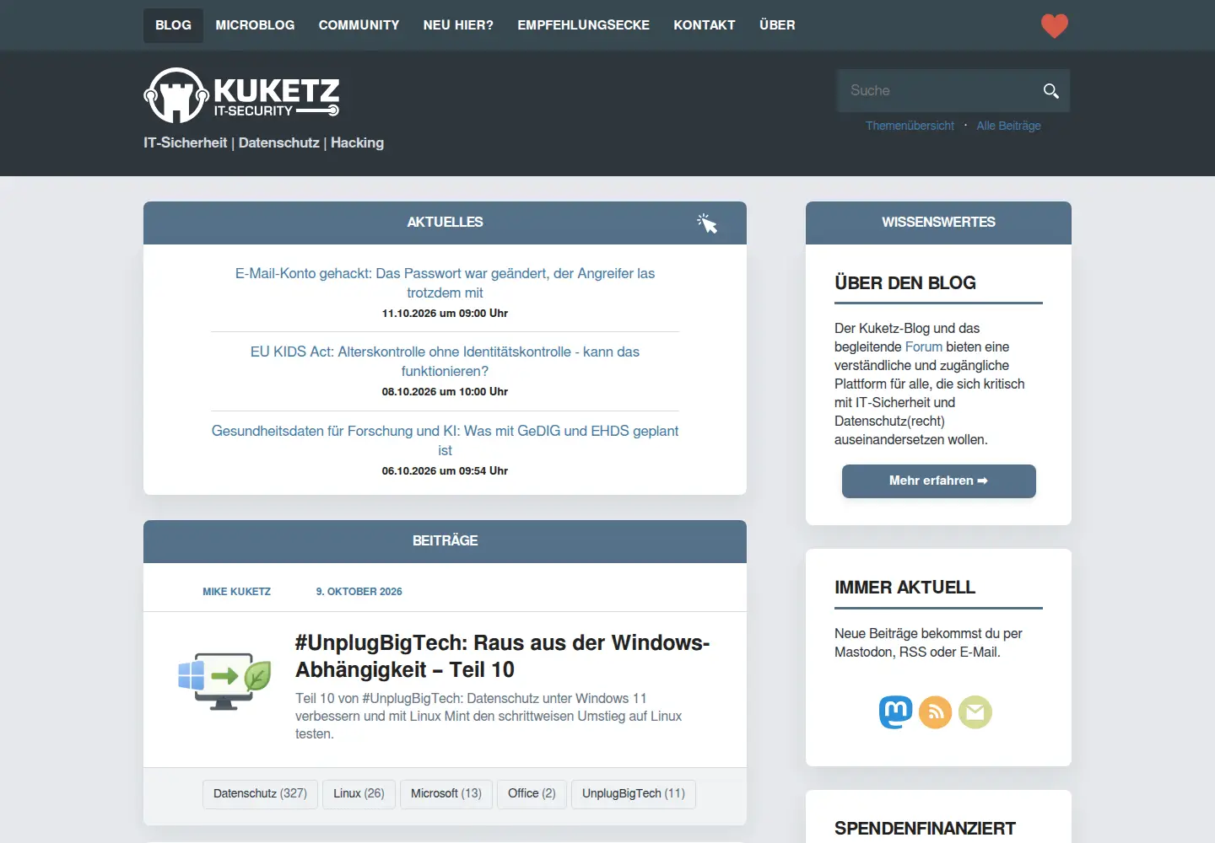The height and width of the screenshot is (843, 1215).
Task: Open the Empfehlungsecke menu item
Action: [583, 25]
